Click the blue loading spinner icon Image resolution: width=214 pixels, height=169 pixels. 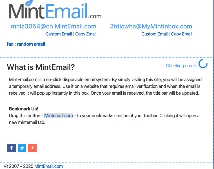[203, 64]
